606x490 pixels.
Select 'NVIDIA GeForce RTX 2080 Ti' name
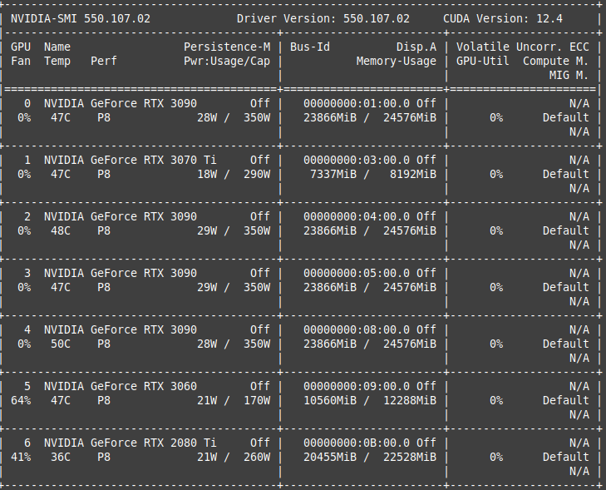click(x=131, y=443)
